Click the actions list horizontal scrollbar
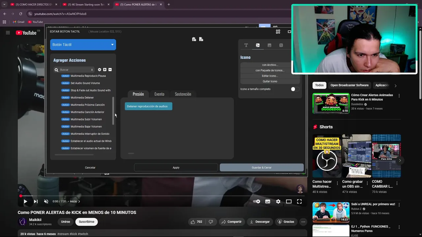 (74, 155)
